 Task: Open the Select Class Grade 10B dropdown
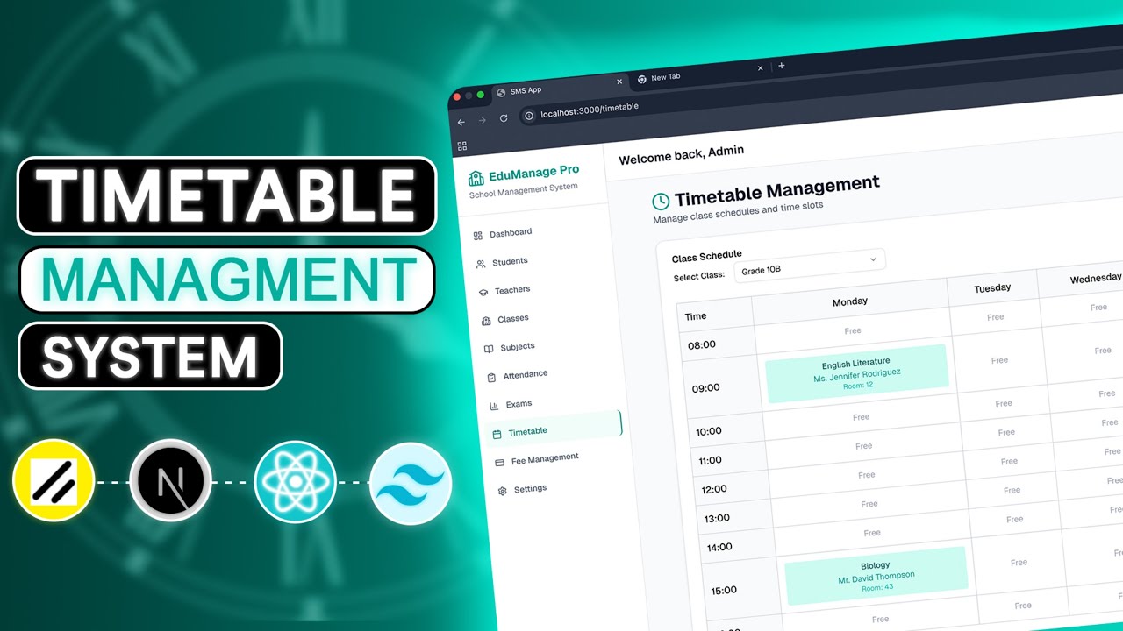808,265
